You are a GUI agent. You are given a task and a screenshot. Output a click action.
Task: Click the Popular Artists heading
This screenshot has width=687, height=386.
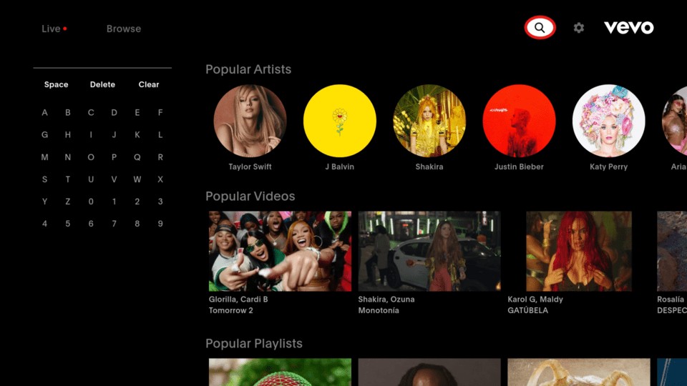(248, 69)
